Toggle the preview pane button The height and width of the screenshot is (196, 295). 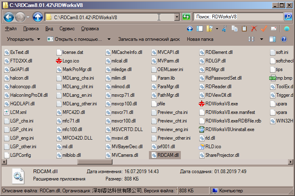(x=272, y=39)
